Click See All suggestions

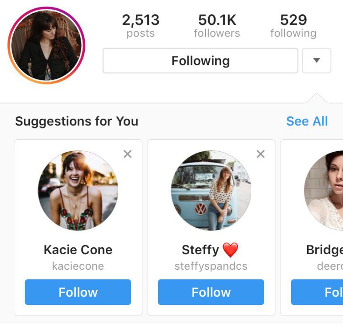(x=307, y=121)
